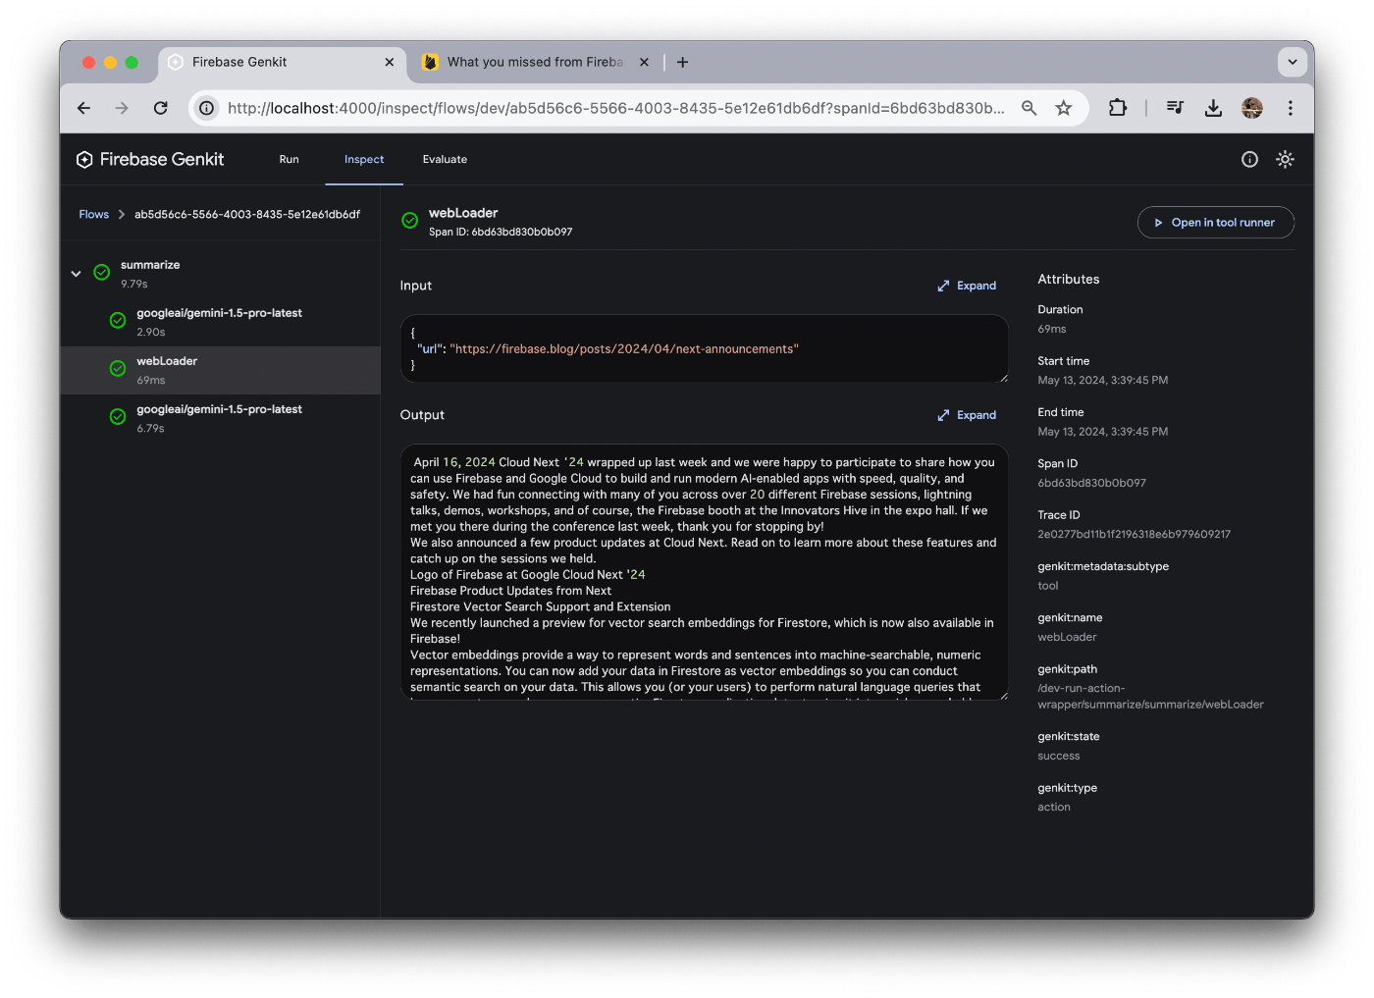
Task: Open the media control icon
Action: pyautogui.click(x=1175, y=108)
